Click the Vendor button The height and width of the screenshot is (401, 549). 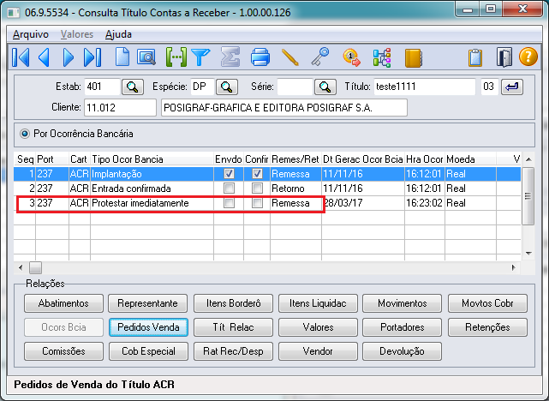318,351
